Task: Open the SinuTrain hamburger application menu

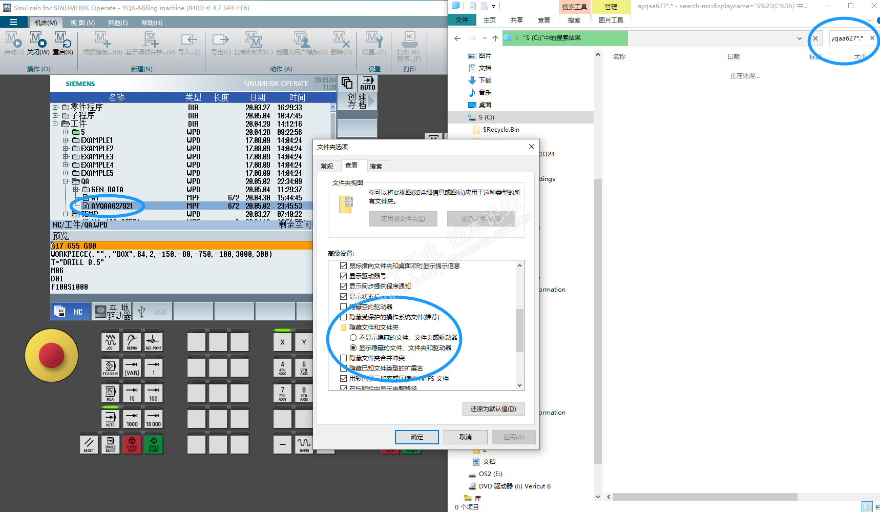Action: coord(13,23)
